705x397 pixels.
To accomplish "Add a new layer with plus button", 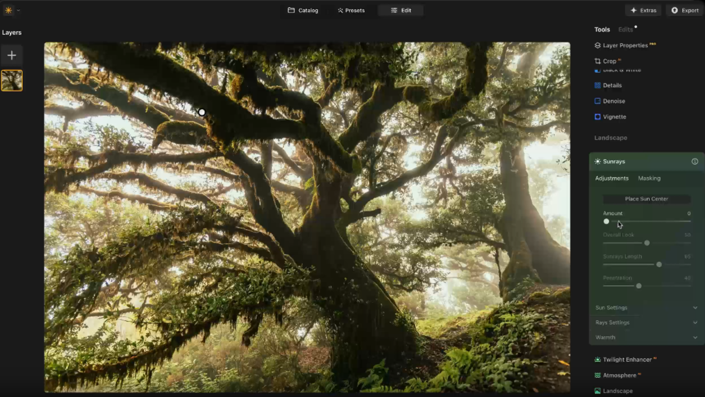I will tap(12, 55).
